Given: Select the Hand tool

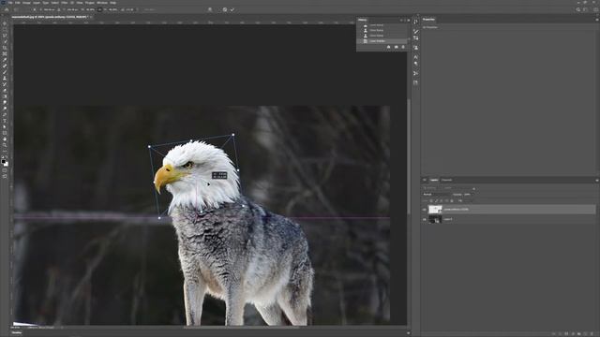Looking at the screenshot, I should 5,139.
